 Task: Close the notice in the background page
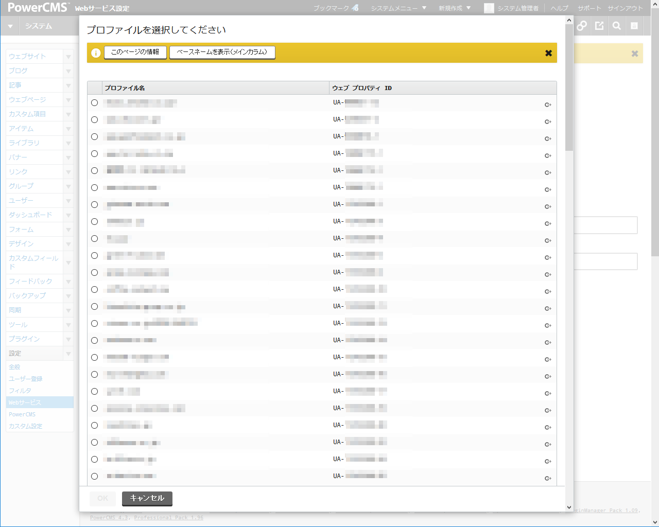(635, 54)
